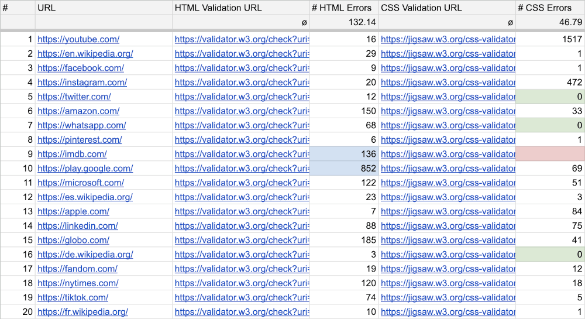The image size is (585, 319).
Task: Select the CSS errors cell 69
Action: tap(550, 169)
